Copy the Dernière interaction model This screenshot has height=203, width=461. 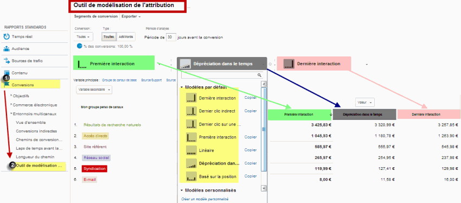click(x=251, y=98)
